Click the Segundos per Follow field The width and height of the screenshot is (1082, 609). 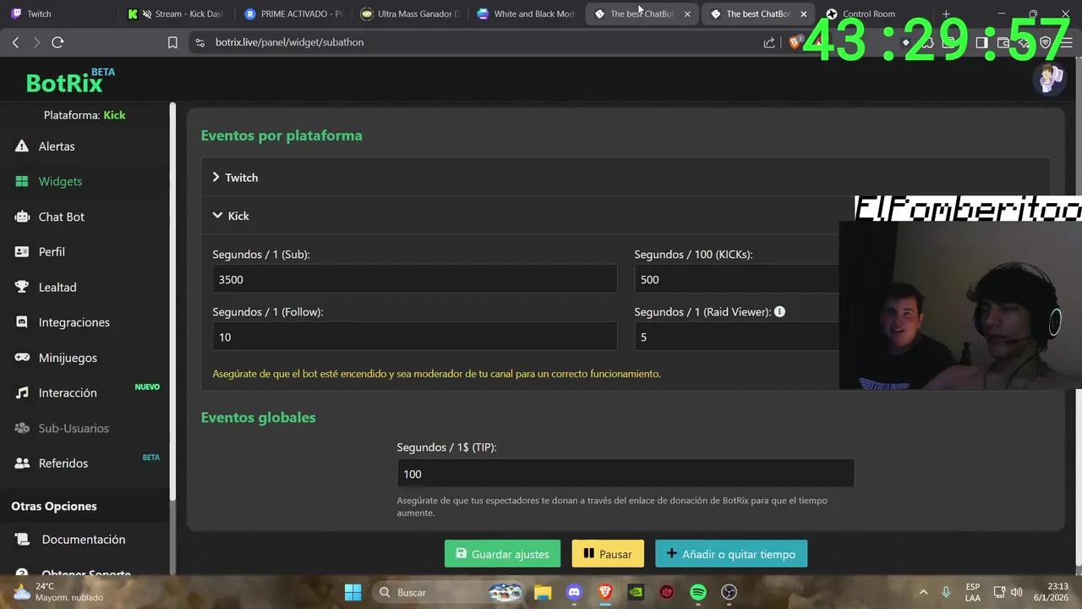tap(414, 337)
